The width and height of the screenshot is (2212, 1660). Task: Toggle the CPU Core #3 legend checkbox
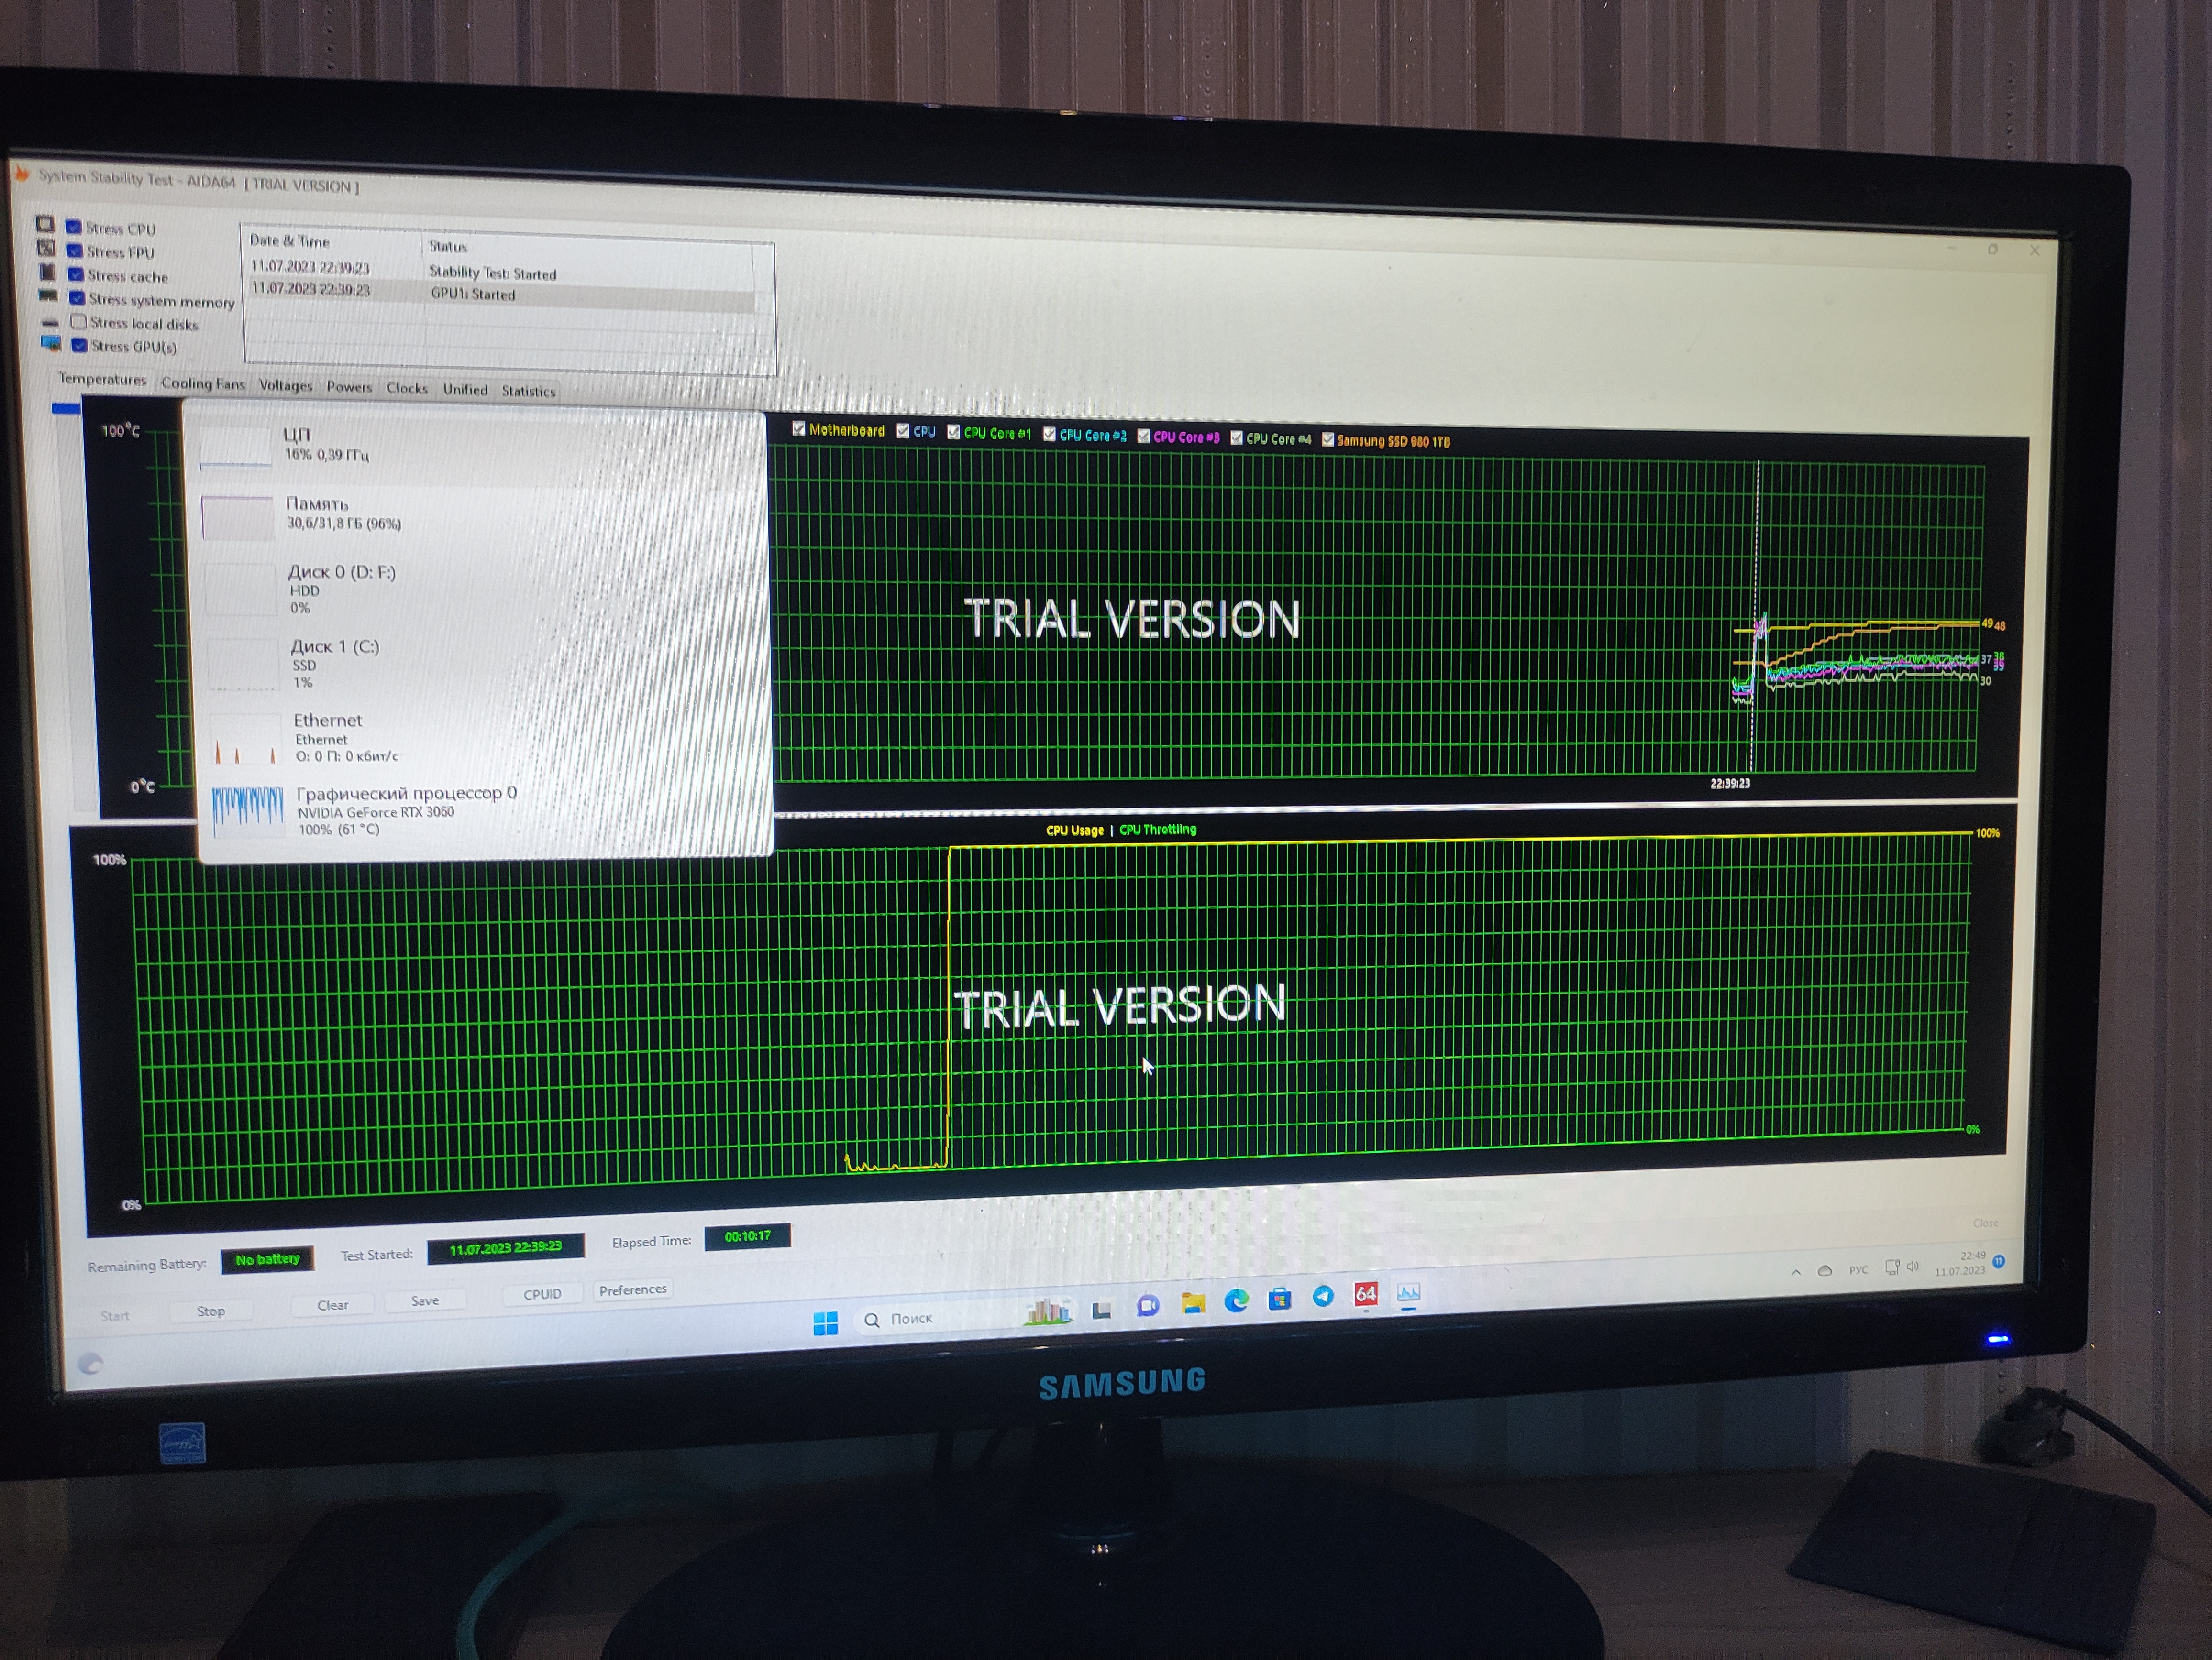(x=1143, y=436)
